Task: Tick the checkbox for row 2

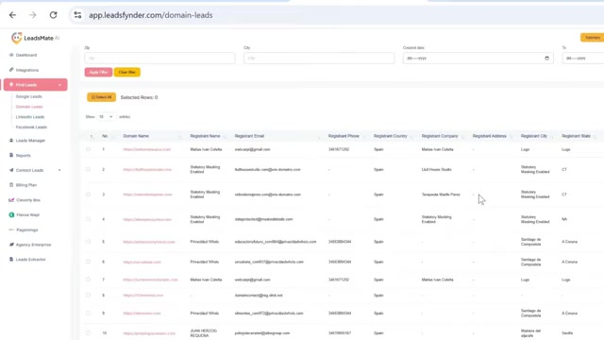Action: (x=88, y=169)
